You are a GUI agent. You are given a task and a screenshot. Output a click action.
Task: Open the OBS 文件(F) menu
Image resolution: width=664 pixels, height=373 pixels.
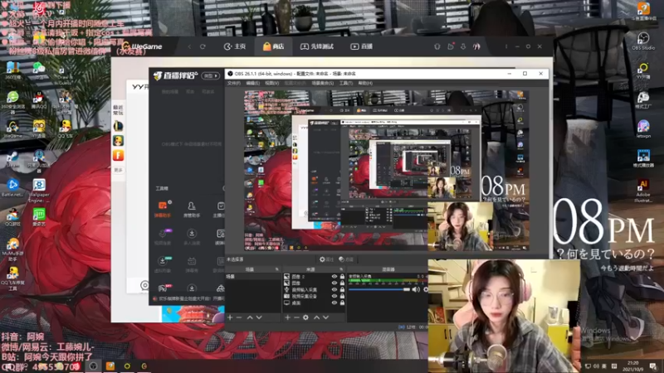(234, 84)
